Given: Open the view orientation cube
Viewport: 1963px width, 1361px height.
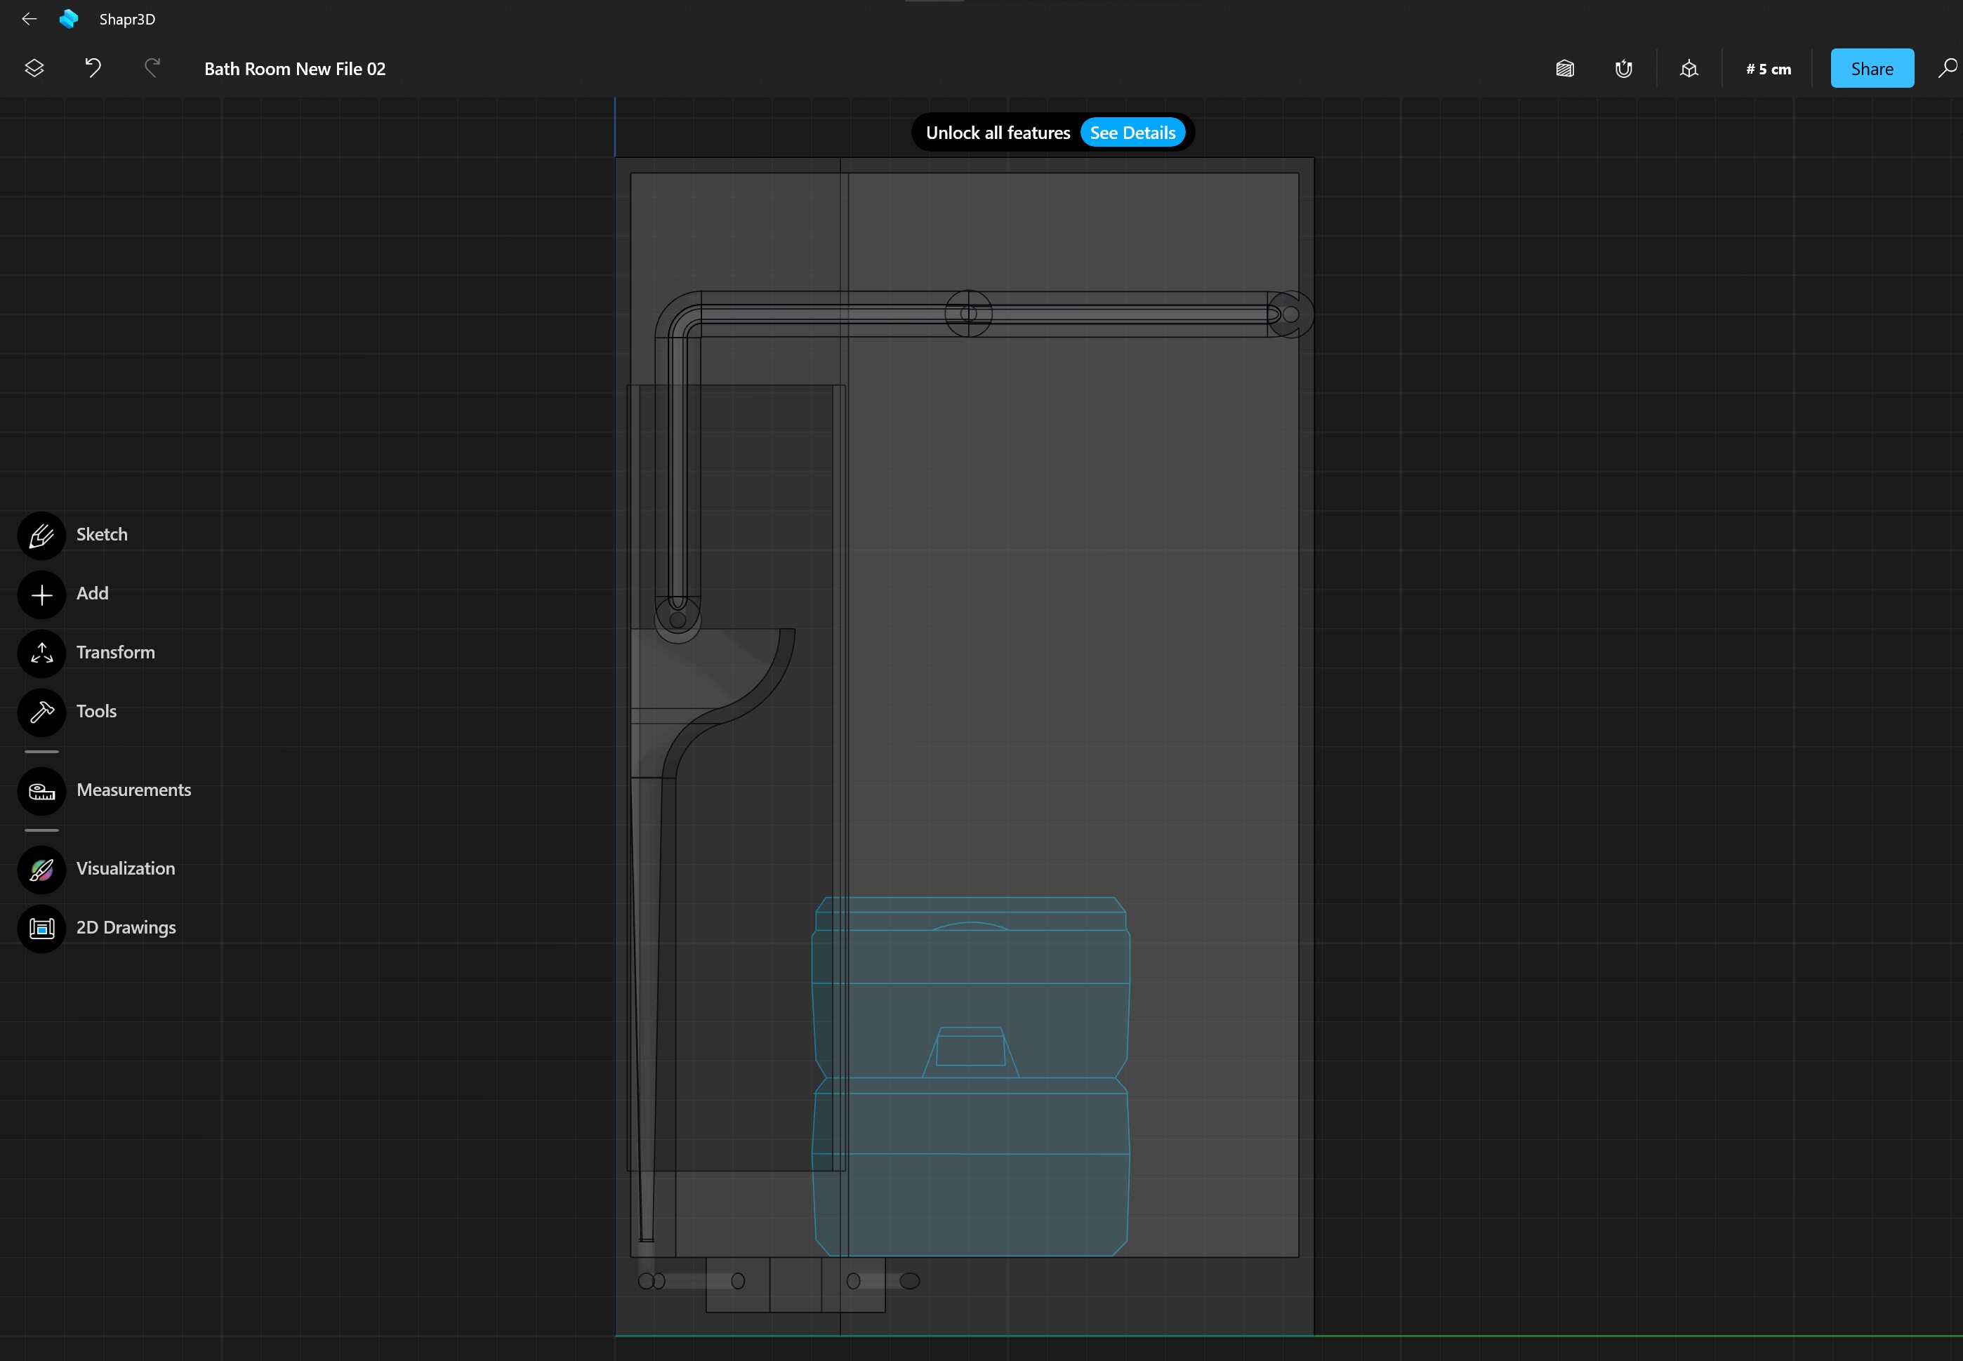Looking at the screenshot, I should tap(1688, 69).
